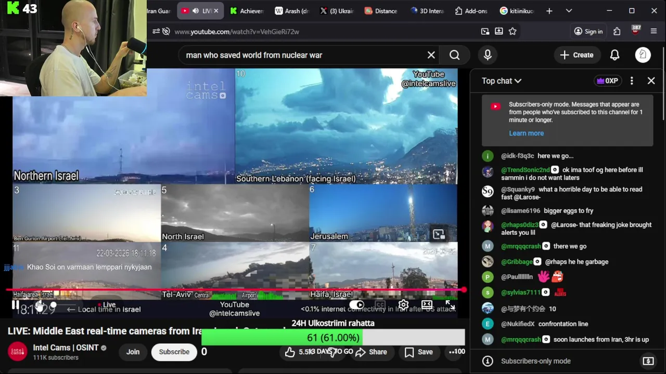Toggle closed captions in the player
666x374 pixels.
pyautogui.click(x=380, y=305)
